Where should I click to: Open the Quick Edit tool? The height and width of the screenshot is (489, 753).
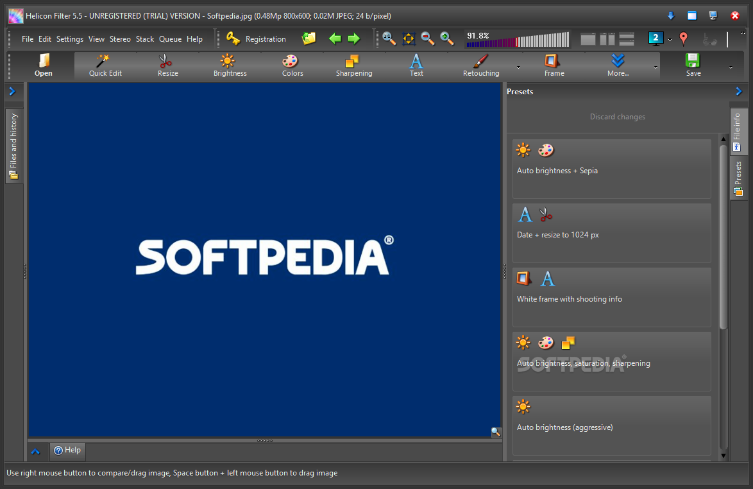(x=105, y=65)
